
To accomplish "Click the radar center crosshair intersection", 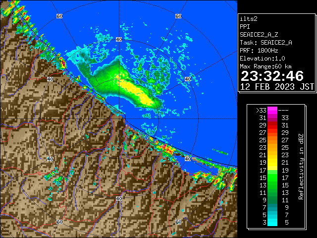I will [119, 119].
